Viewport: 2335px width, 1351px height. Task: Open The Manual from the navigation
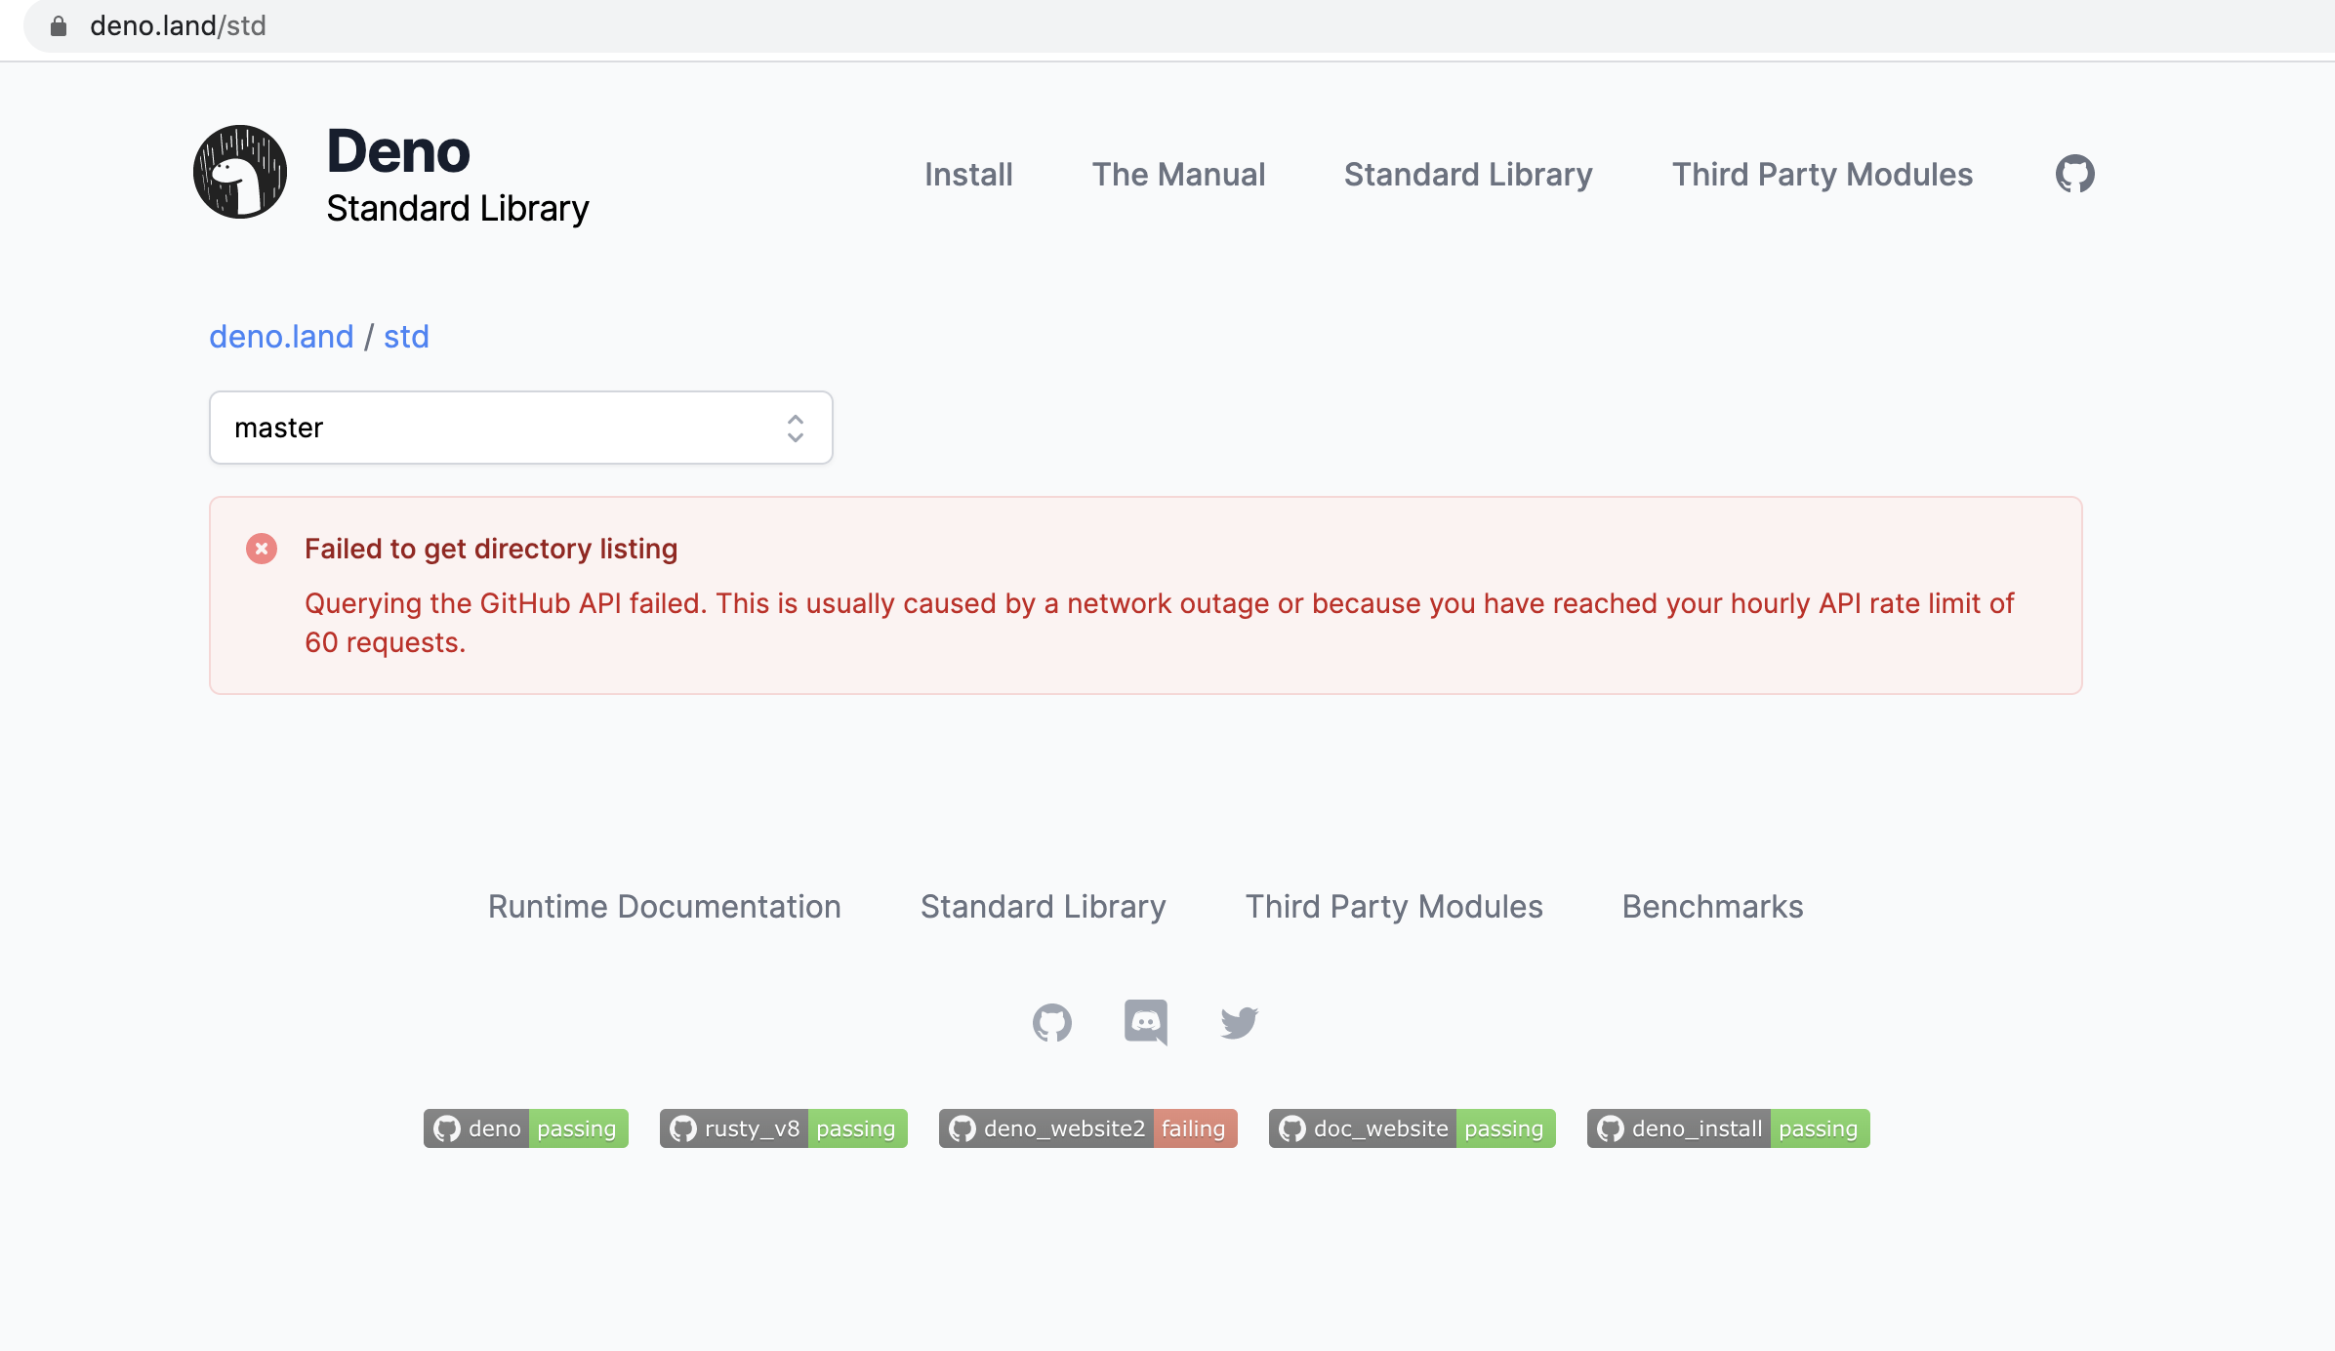click(x=1178, y=175)
